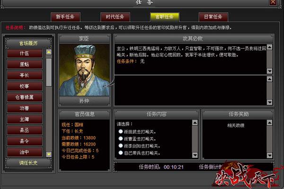Click up arrow in 任务内容 panel
The width and height of the screenshot is (284, 189).
pos(195,123)
